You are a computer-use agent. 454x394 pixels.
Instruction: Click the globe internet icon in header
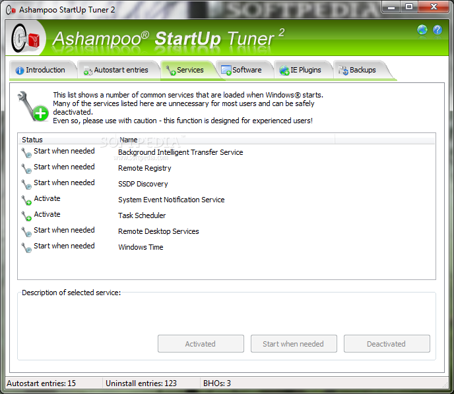coord(422,30)
